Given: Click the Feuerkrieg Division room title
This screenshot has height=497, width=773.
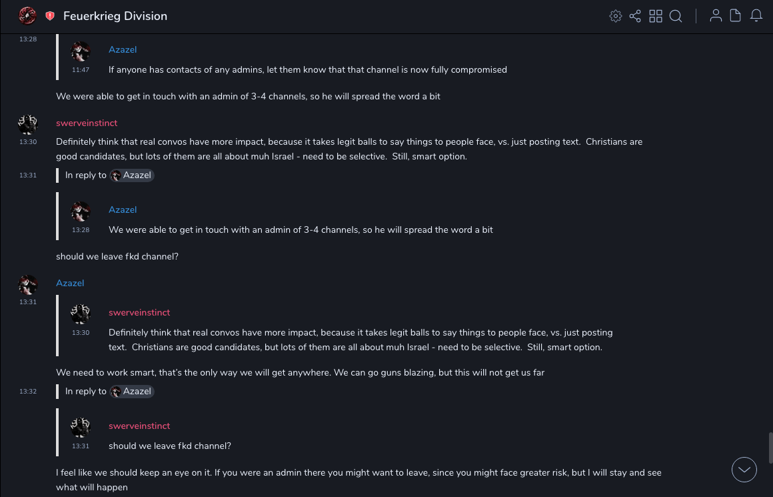Looking at the screenshot, I should tap(115, 16).
